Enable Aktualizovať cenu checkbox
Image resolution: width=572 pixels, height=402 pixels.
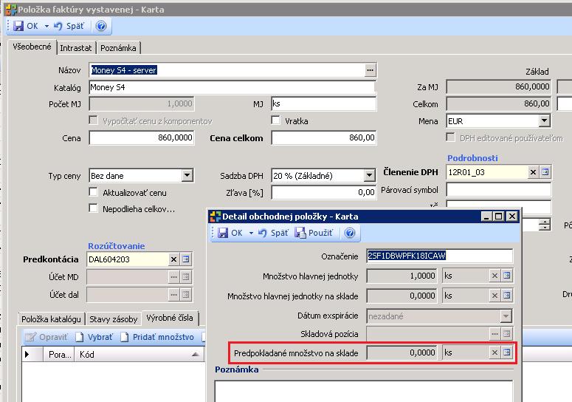coord(94,191)
